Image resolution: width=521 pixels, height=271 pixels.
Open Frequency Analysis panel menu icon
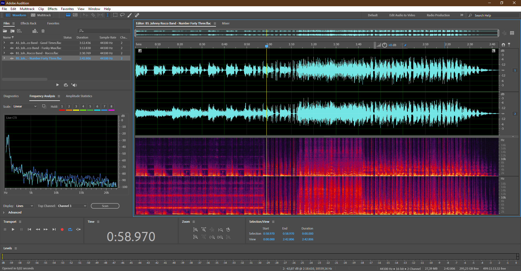pyautogui.click(x=59, y=96)
